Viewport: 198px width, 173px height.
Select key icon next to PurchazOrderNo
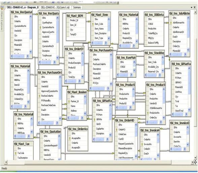[x=39, y=96]
